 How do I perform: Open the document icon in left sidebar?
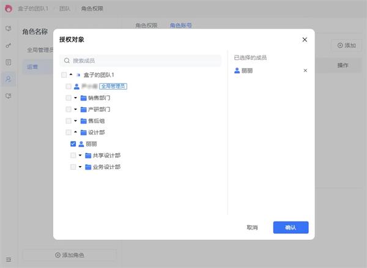[x=9, y=62]
